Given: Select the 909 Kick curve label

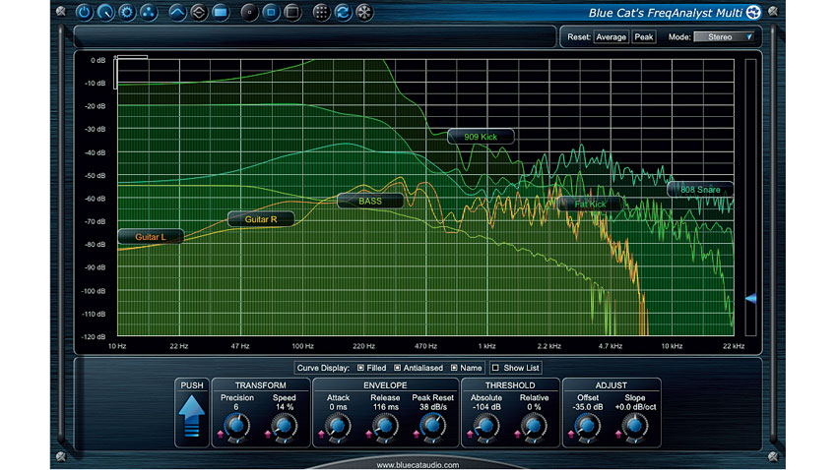Looking at the screenshot, I should pyautogui.click(x=481, y=137).
